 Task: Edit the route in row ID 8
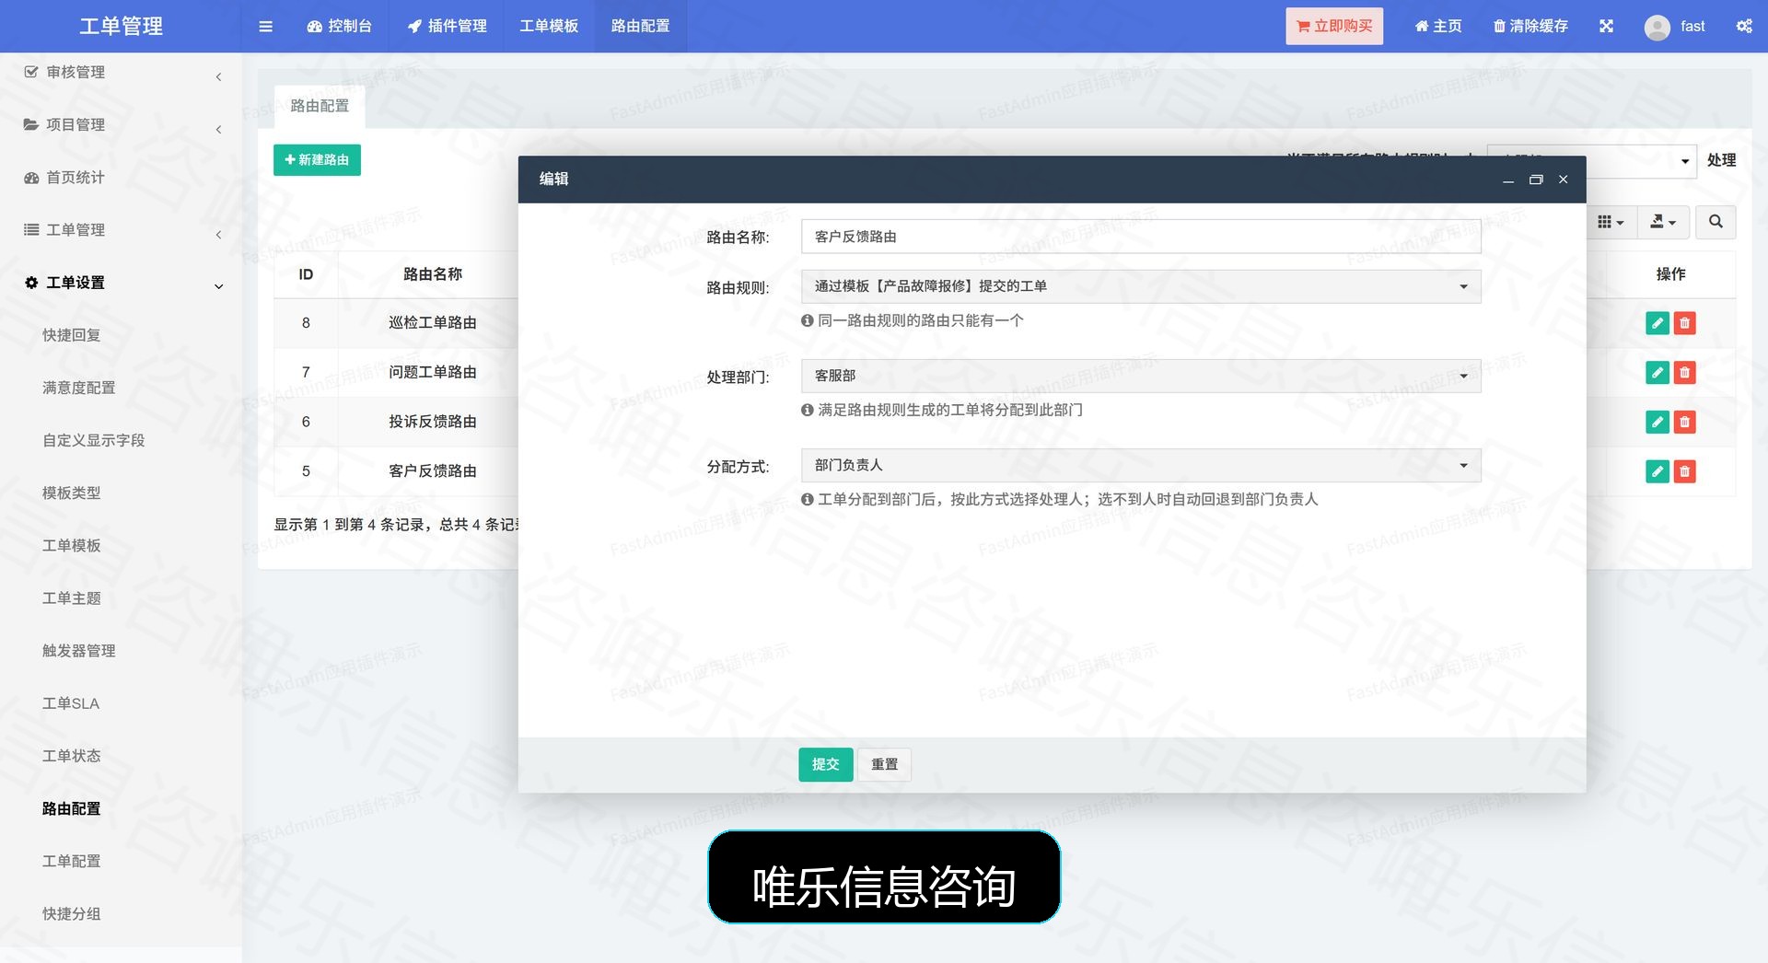coord(1657,323)
